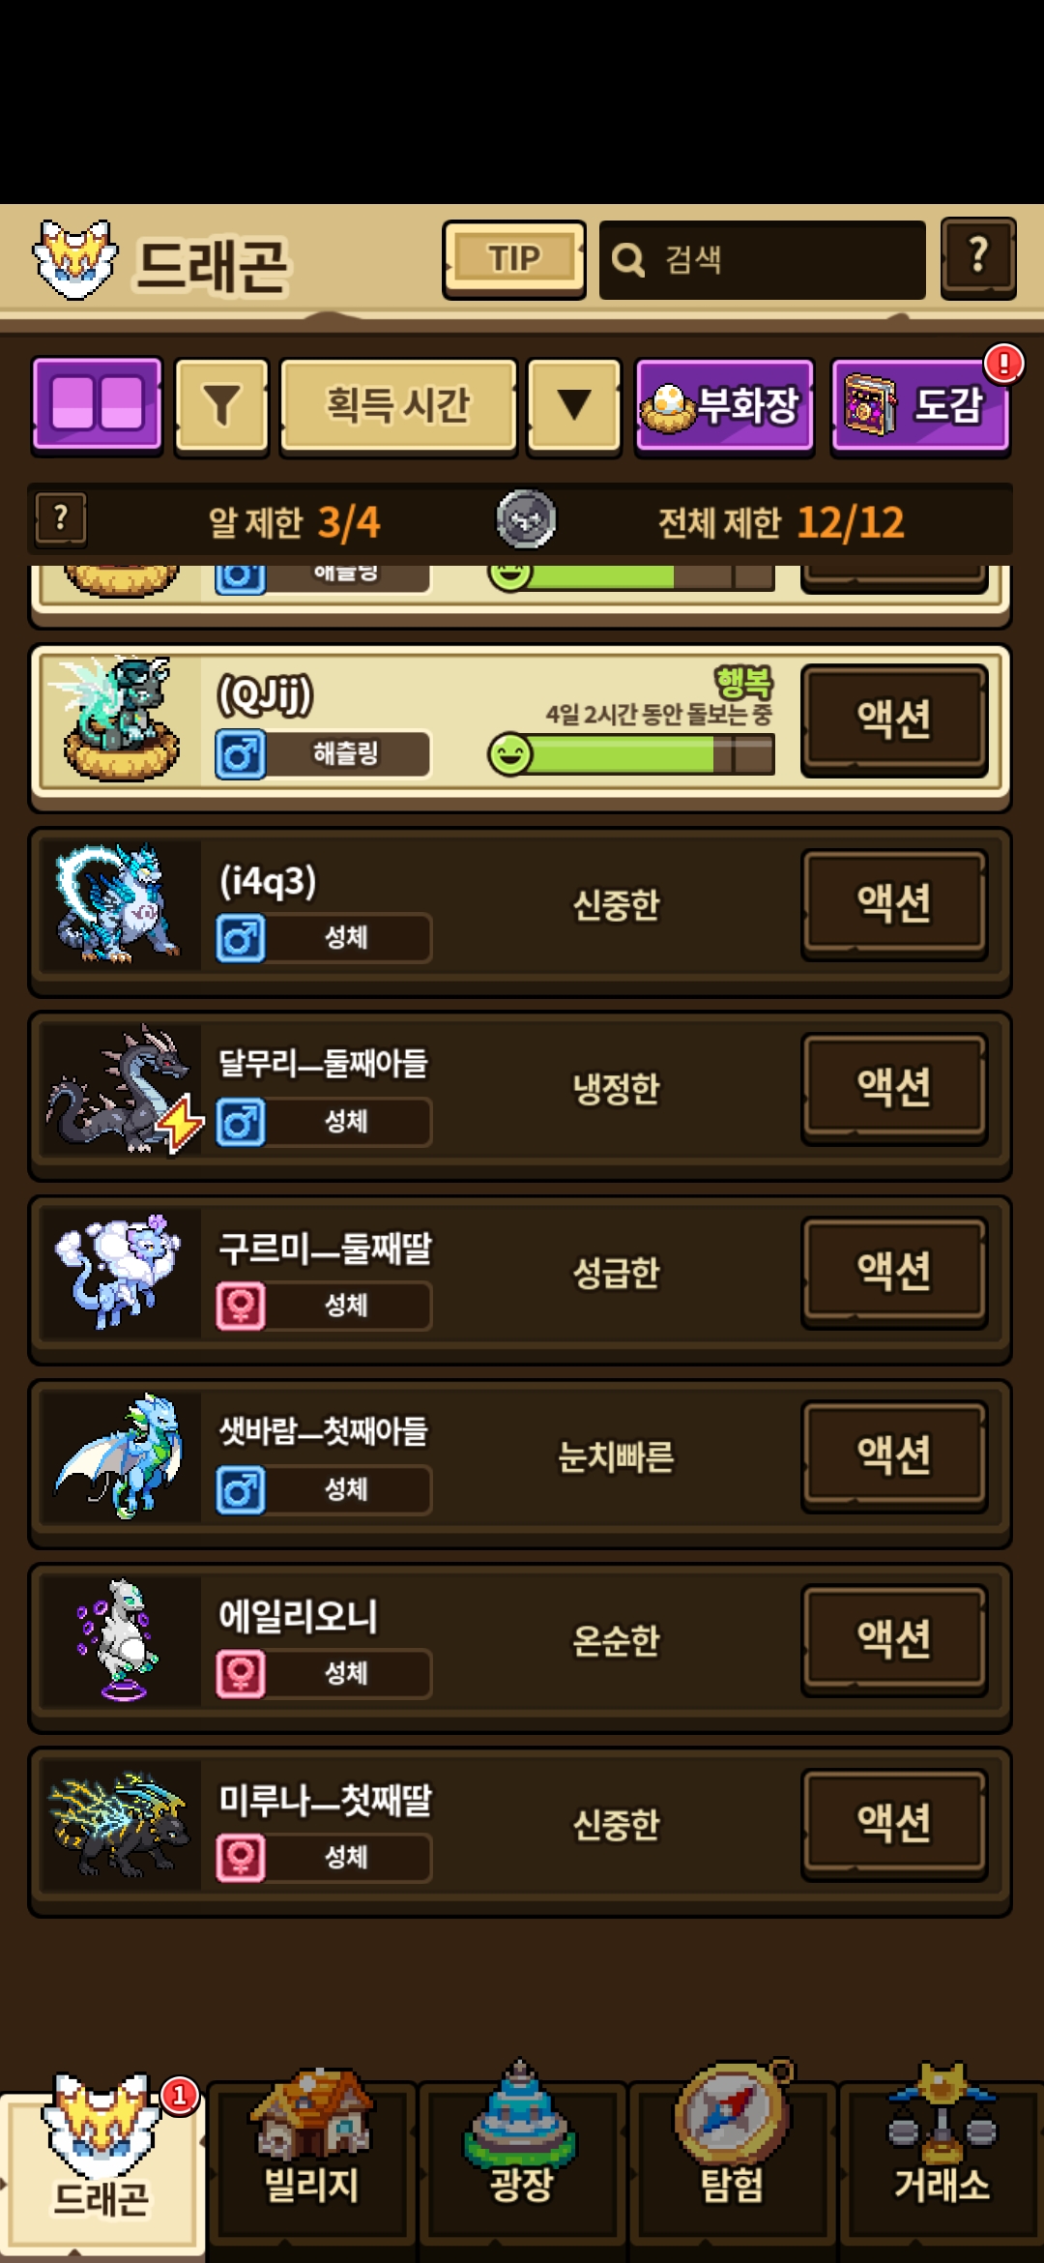Open the 도감 encyclopedia book
This screenshot has height=2263, width=1044.
pos(920,404)
